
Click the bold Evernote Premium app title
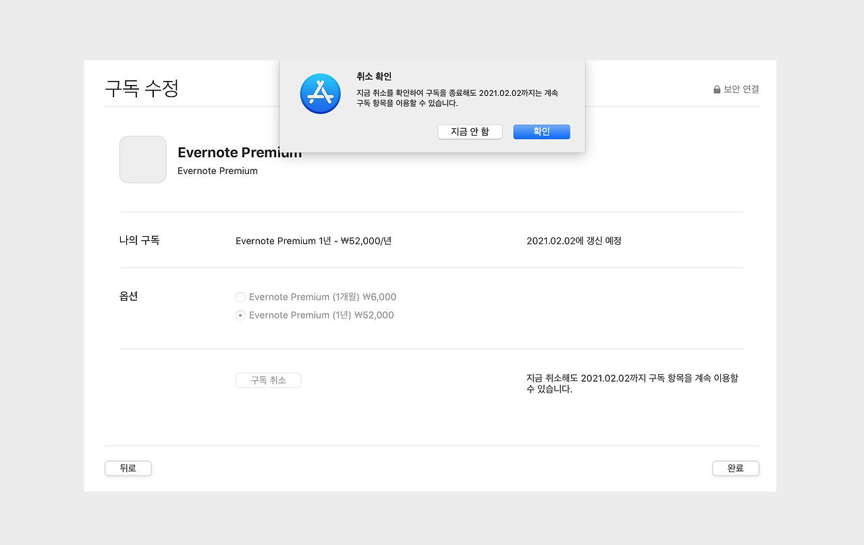point(240,152)
